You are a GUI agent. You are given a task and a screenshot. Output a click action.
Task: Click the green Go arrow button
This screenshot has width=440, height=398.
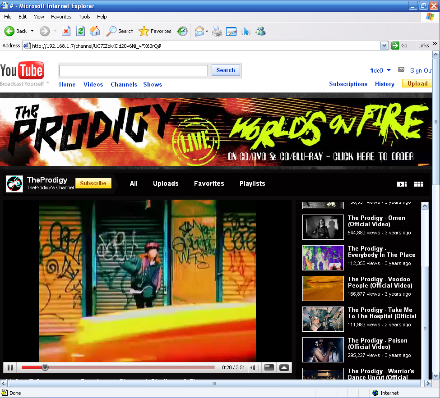click(x=395, y=46)
